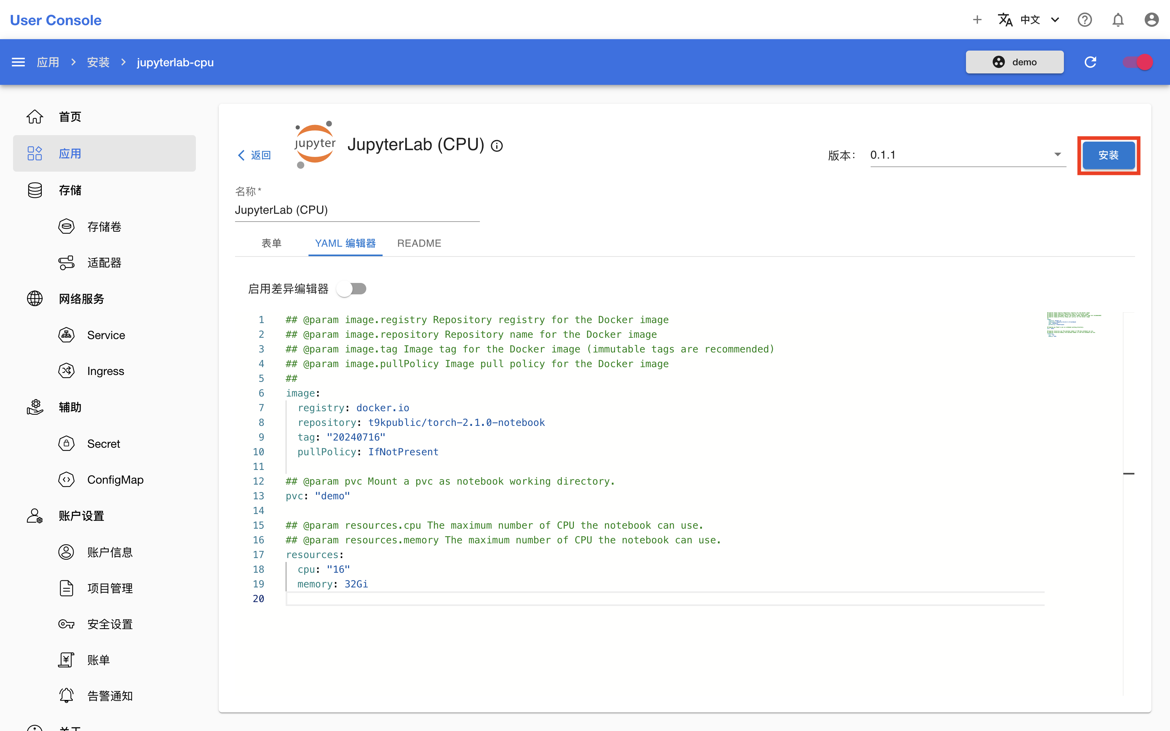
Task: Open 适配器 in the sidebar
Action: pos(104,262)
